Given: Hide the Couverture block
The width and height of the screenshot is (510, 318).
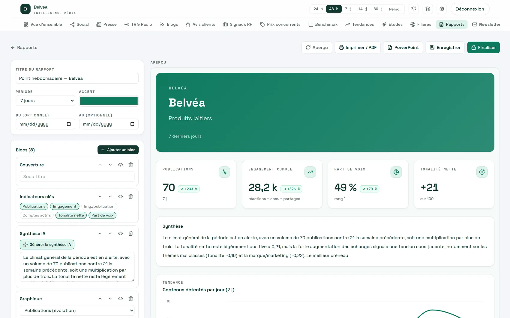Looking at the screenshot, I should coord(121,165).
